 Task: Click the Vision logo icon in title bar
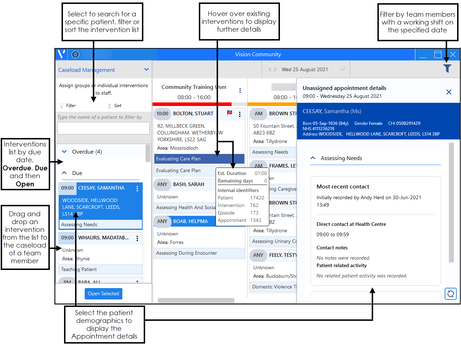tap(62, 54)
